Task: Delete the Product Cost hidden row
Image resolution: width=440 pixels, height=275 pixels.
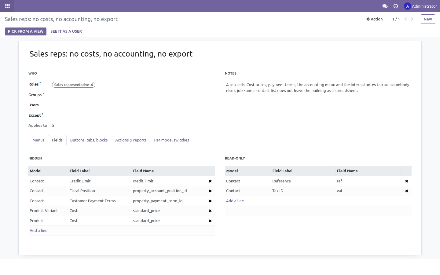Action: click(210, 221)
